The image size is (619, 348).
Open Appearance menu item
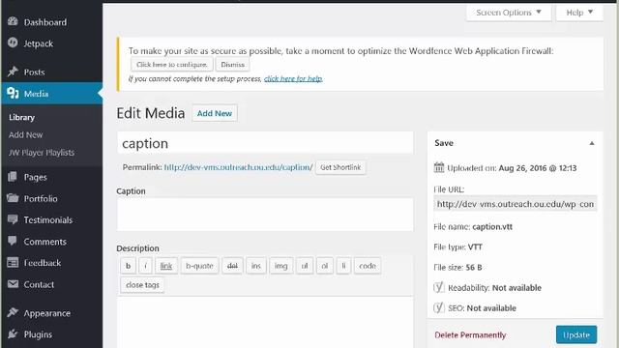(47, 313)
